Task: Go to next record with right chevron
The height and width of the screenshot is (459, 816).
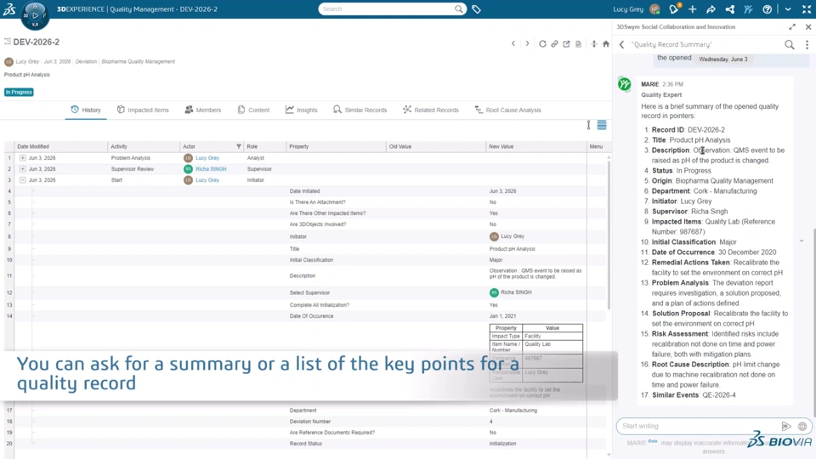Action: 527,43
